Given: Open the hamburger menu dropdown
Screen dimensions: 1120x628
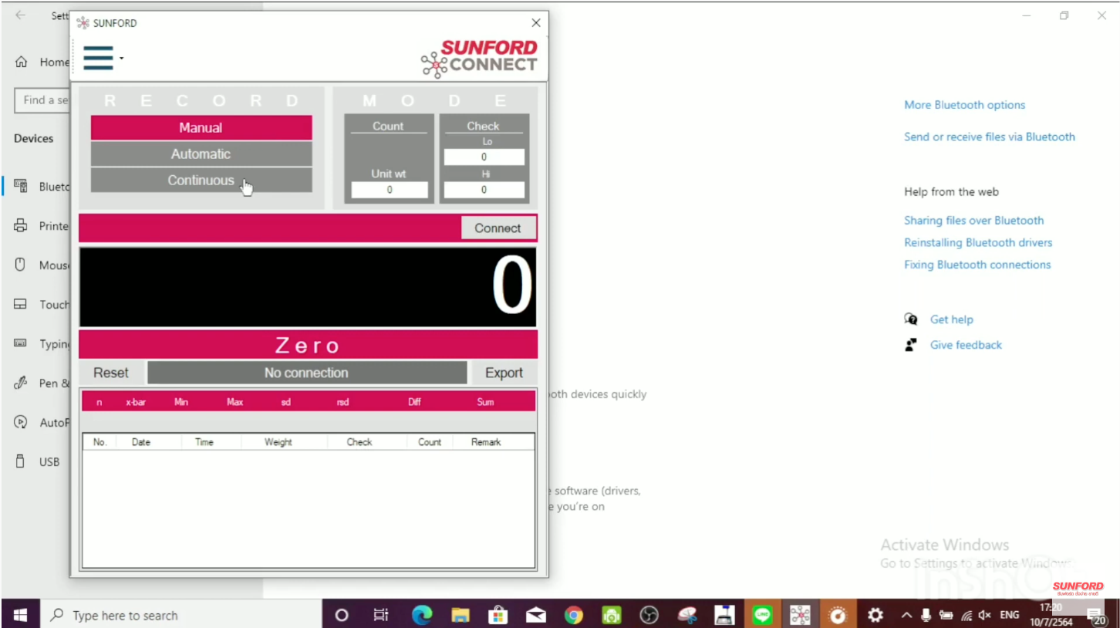Looking at the screenshot, I should tap(100, 58).
